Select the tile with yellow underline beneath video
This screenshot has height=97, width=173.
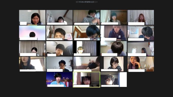[32, 17]
